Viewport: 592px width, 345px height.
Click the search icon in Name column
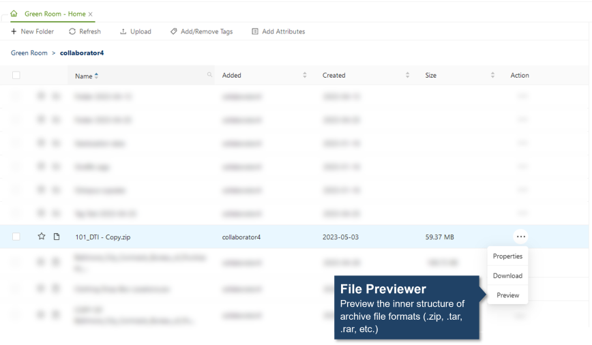pyautogui.click(x=209, y=75)
